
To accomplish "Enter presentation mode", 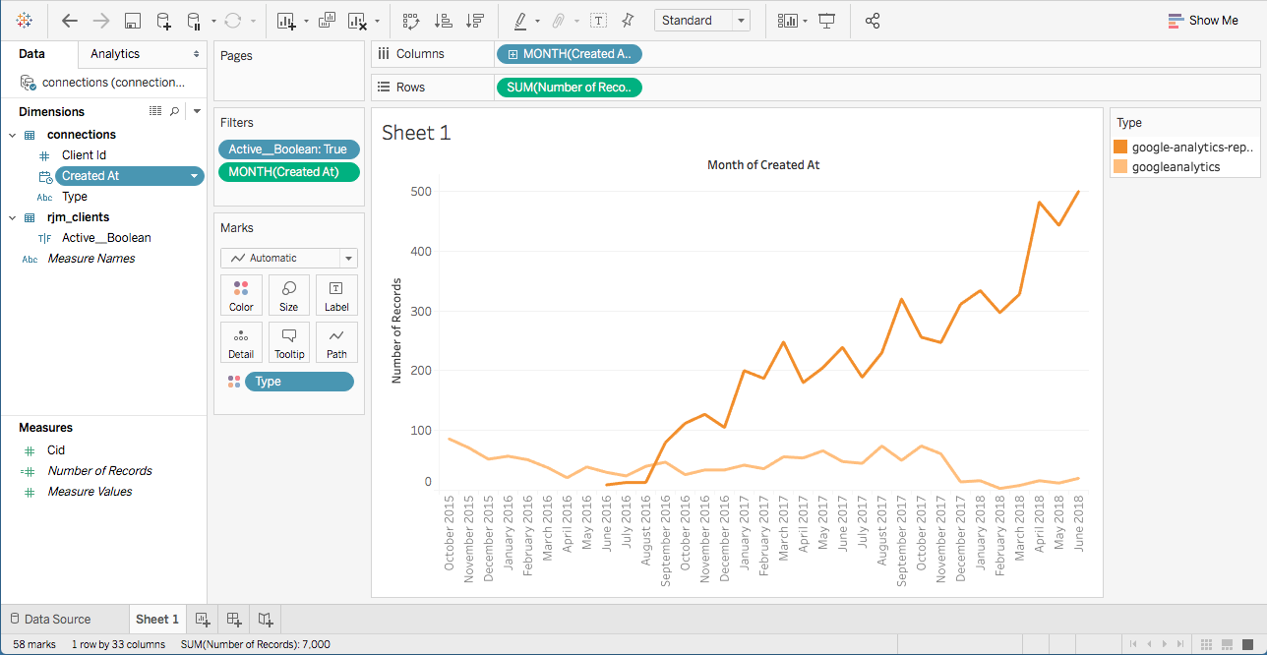I will [x=826, y=20].
